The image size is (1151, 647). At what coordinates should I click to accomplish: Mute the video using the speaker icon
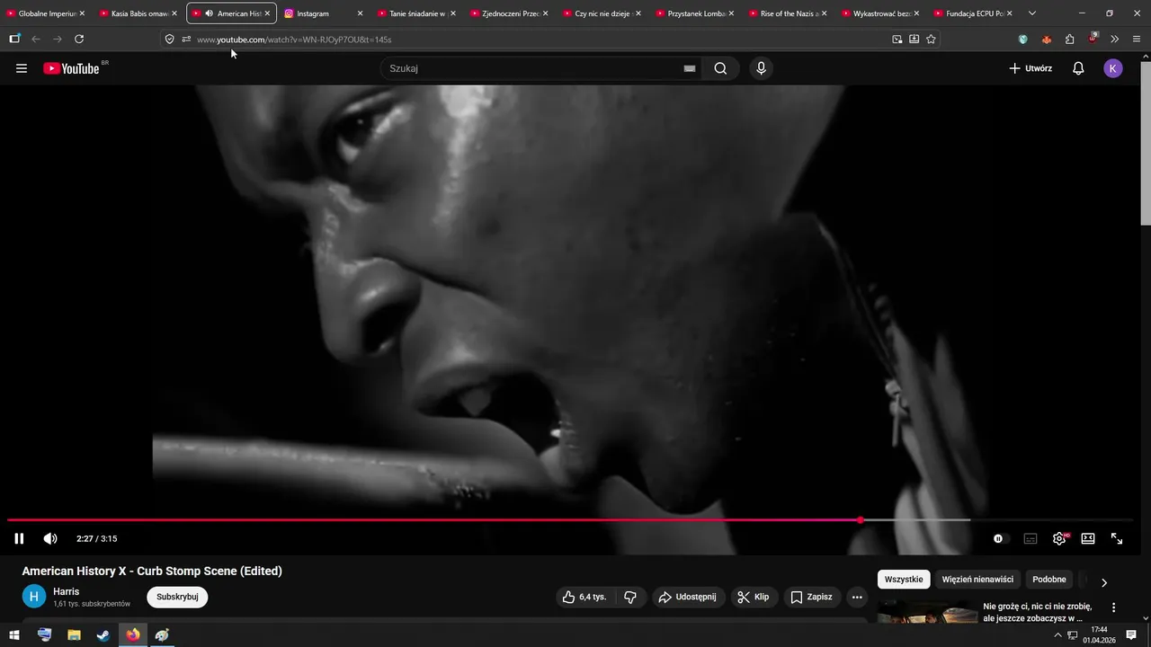click(x=50, y=538)
